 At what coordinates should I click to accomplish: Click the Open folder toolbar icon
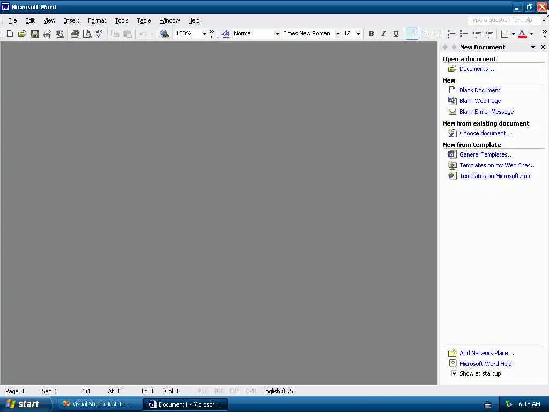click(x=22, y=34)
